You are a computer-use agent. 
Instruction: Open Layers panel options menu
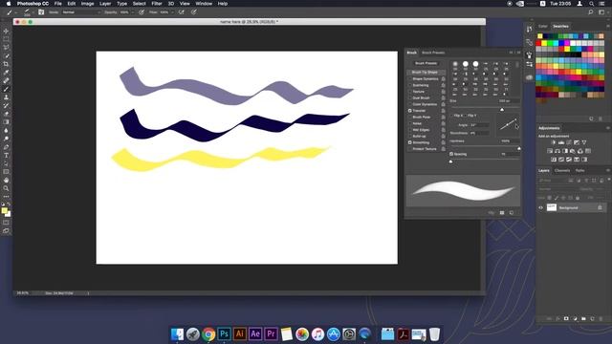pyautogui.click(x=608, y=170)
